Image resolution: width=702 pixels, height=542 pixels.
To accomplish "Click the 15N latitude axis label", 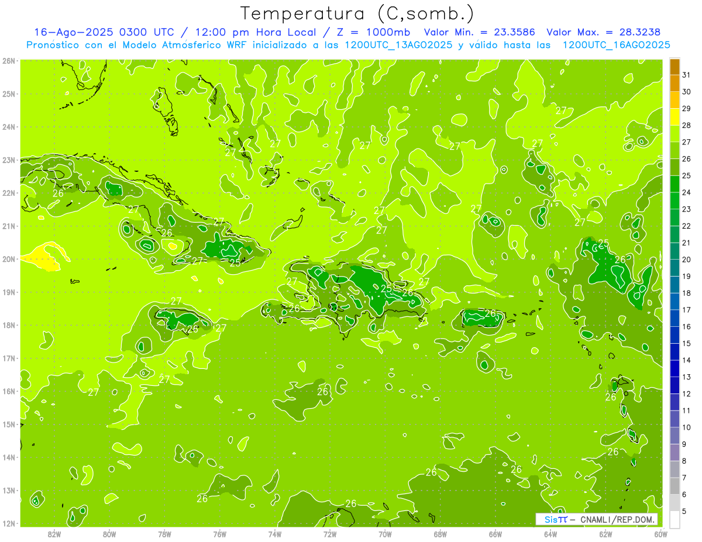I will pos(9,424).
